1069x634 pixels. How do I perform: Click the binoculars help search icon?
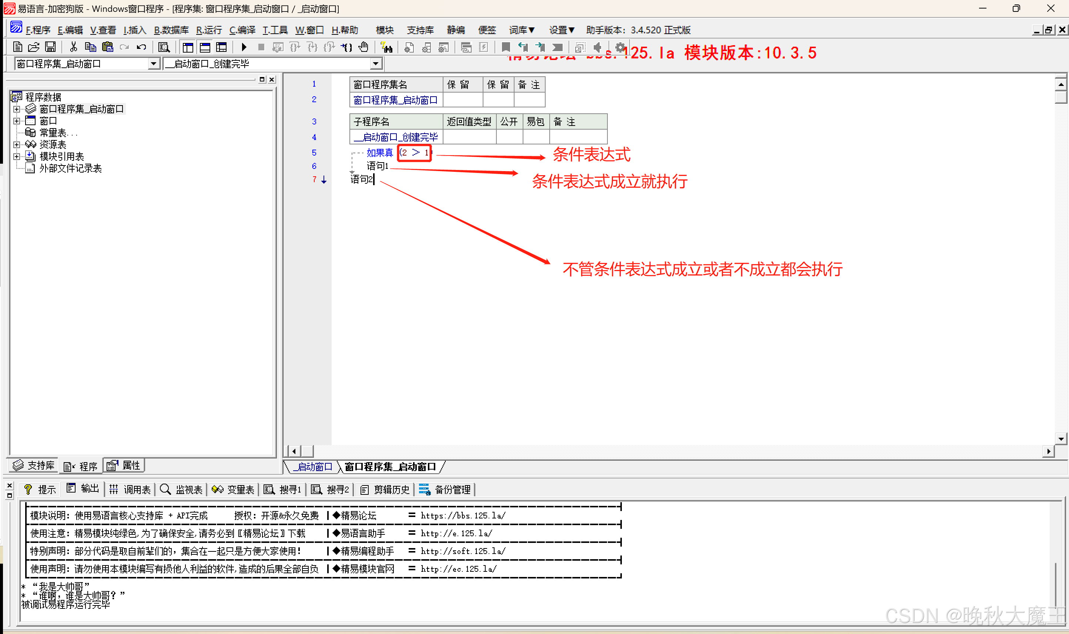(386, 47)
